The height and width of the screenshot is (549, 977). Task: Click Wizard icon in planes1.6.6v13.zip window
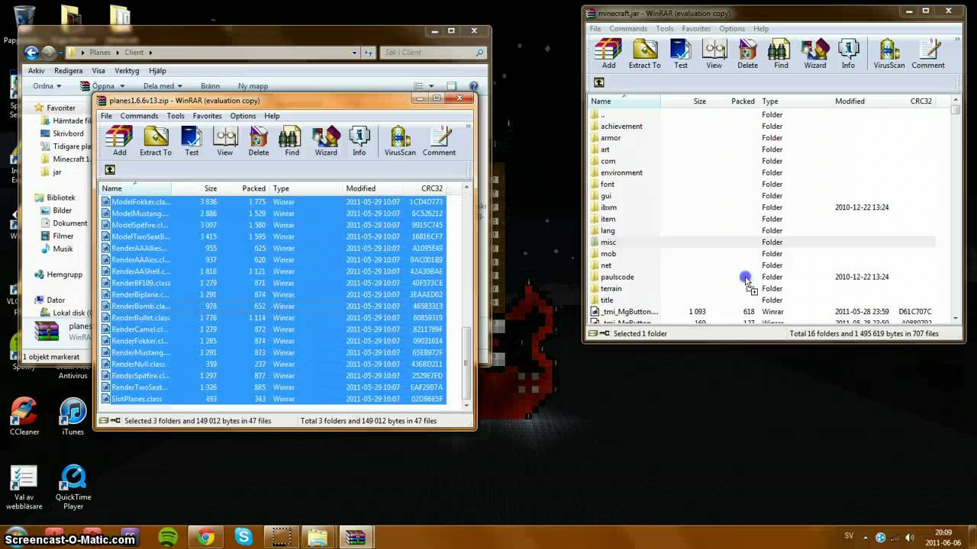pyautogui.click(x=326, y=140)
